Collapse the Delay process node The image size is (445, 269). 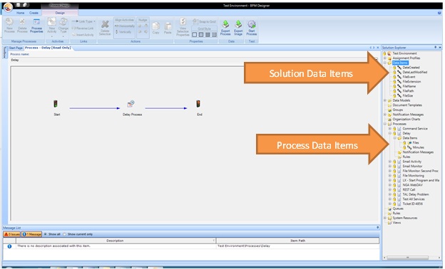(x=390, y=133)
